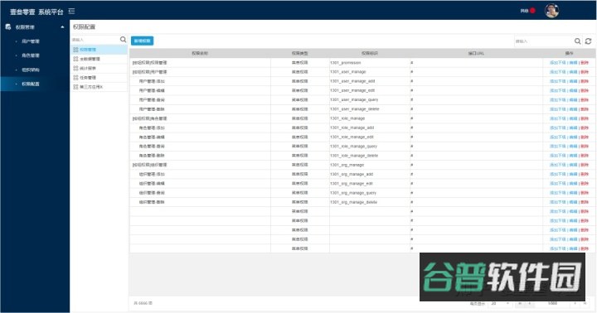The height and width of the screenshot is (313, 597).
Task: Collapse the 权限管理 sidebar section arrow
Action: 62,27
